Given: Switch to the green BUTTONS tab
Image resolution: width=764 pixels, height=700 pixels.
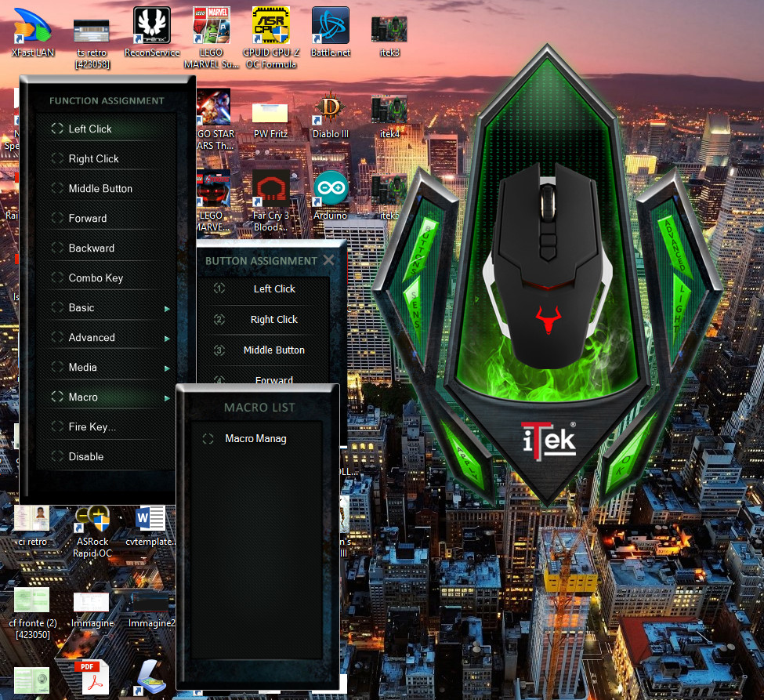Looking at the screenshot, I should pos(419,249).
